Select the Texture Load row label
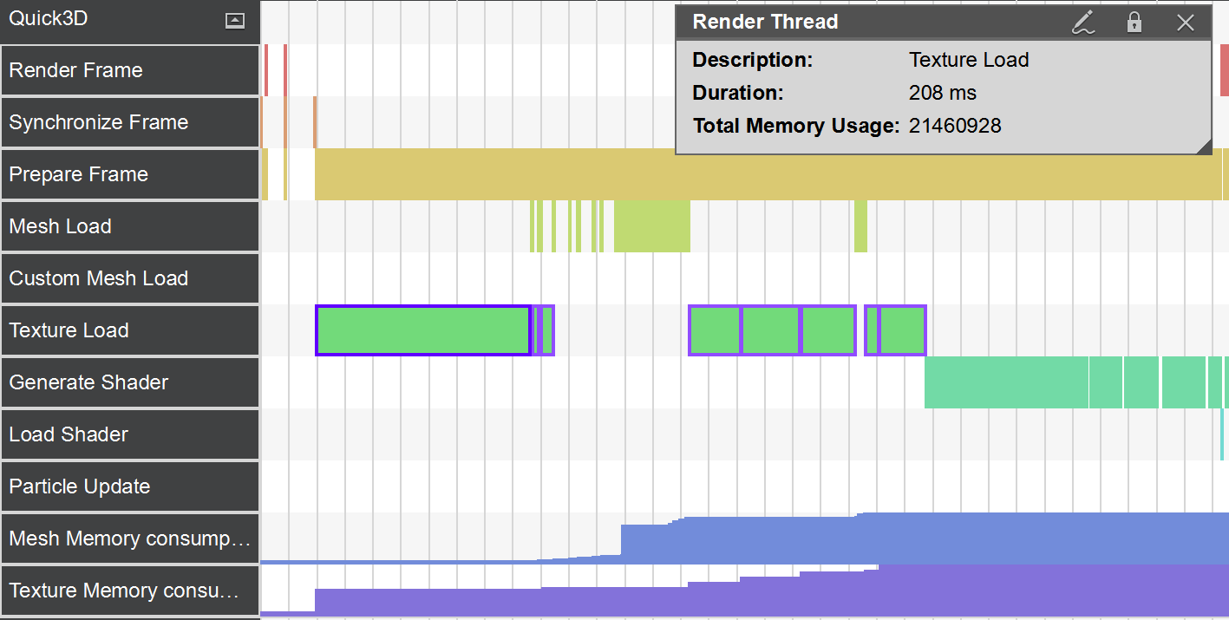Image resolution: width=1229 pixels, height=620 pixels. [x=69, y=330]
